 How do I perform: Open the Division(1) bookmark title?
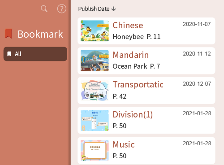pyautogui.click(x=133, y=115)
